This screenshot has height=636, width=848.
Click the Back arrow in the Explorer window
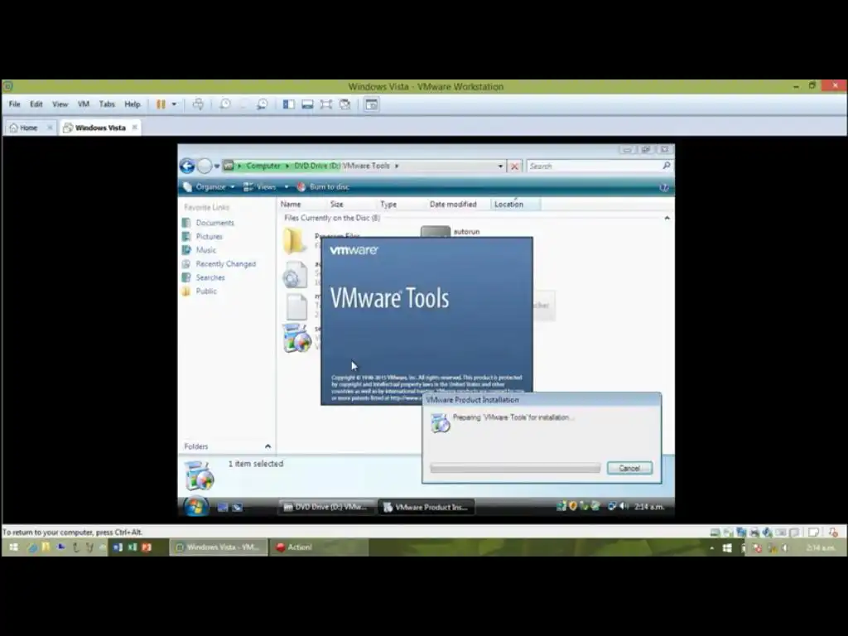pyautogui.click(x=188, y=166)
